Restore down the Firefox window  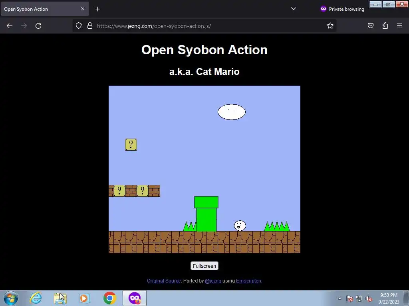tap(389, 4)
